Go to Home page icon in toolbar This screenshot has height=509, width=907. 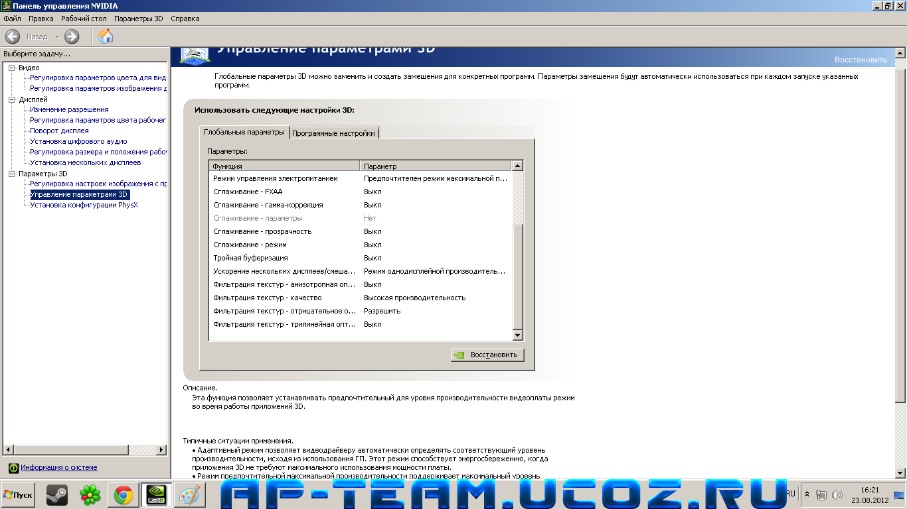click(x=106, y=36)
